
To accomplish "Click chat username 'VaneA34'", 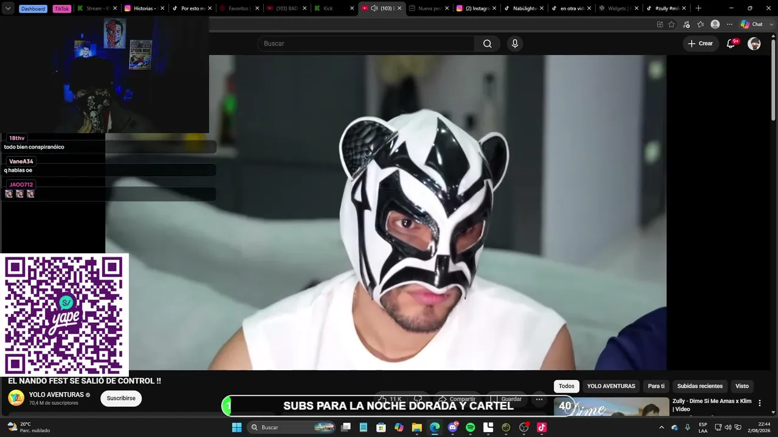I will coord(21,161).
